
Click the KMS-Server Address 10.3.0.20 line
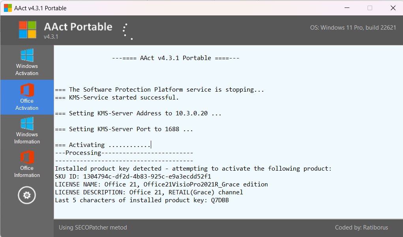(138, 113)
